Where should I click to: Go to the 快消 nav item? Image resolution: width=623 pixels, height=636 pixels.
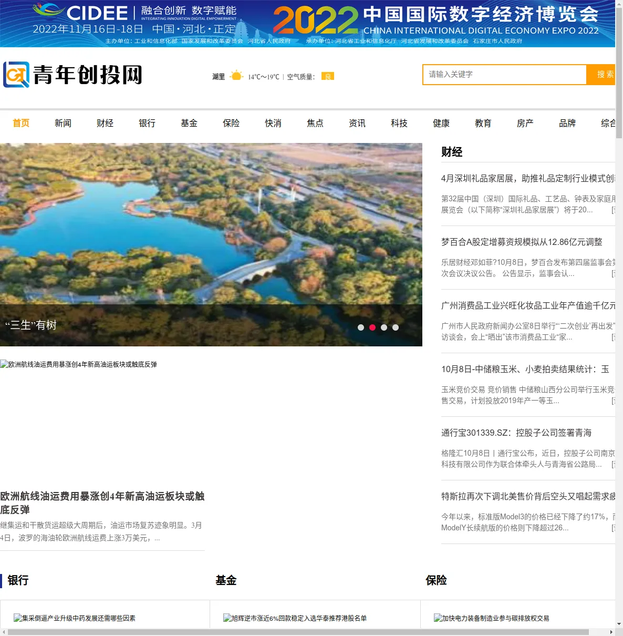273,123
